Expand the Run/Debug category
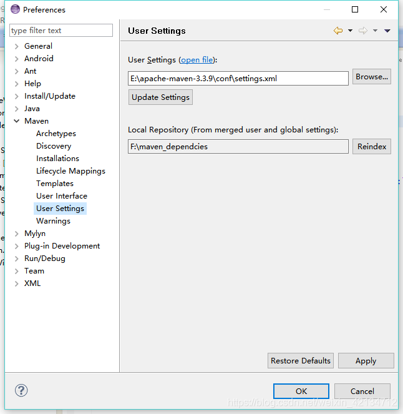The height and width of the screenshot is (414, 403). click(17, 259)
